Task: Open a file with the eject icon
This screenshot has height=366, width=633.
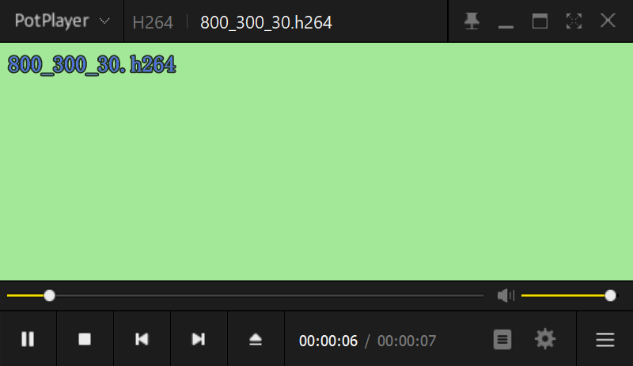Action: click(256, 339)
